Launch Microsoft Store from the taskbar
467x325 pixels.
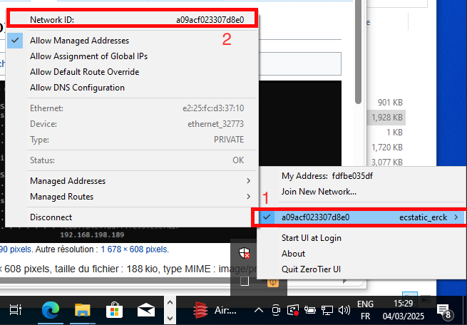114,310
